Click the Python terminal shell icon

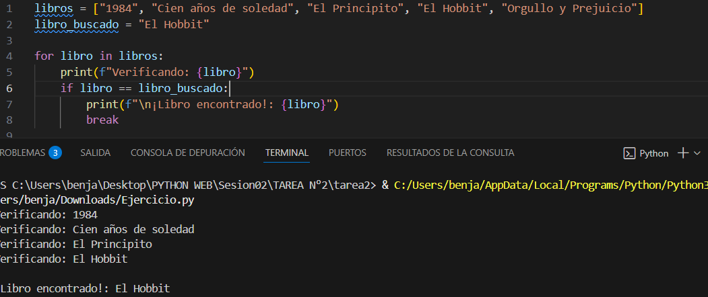[629, 153]
